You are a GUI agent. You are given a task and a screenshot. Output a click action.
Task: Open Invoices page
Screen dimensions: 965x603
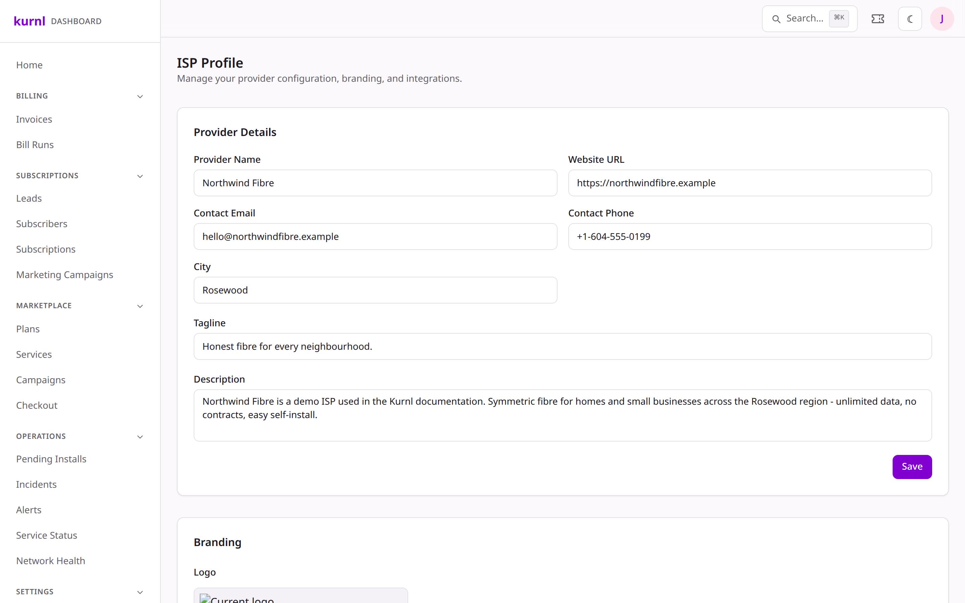[34, 119]
